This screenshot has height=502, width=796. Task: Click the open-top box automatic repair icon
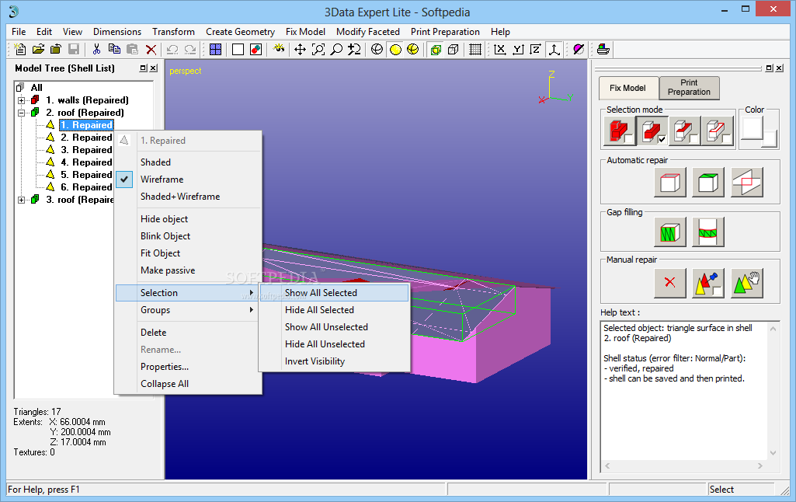tap(670, 182)
